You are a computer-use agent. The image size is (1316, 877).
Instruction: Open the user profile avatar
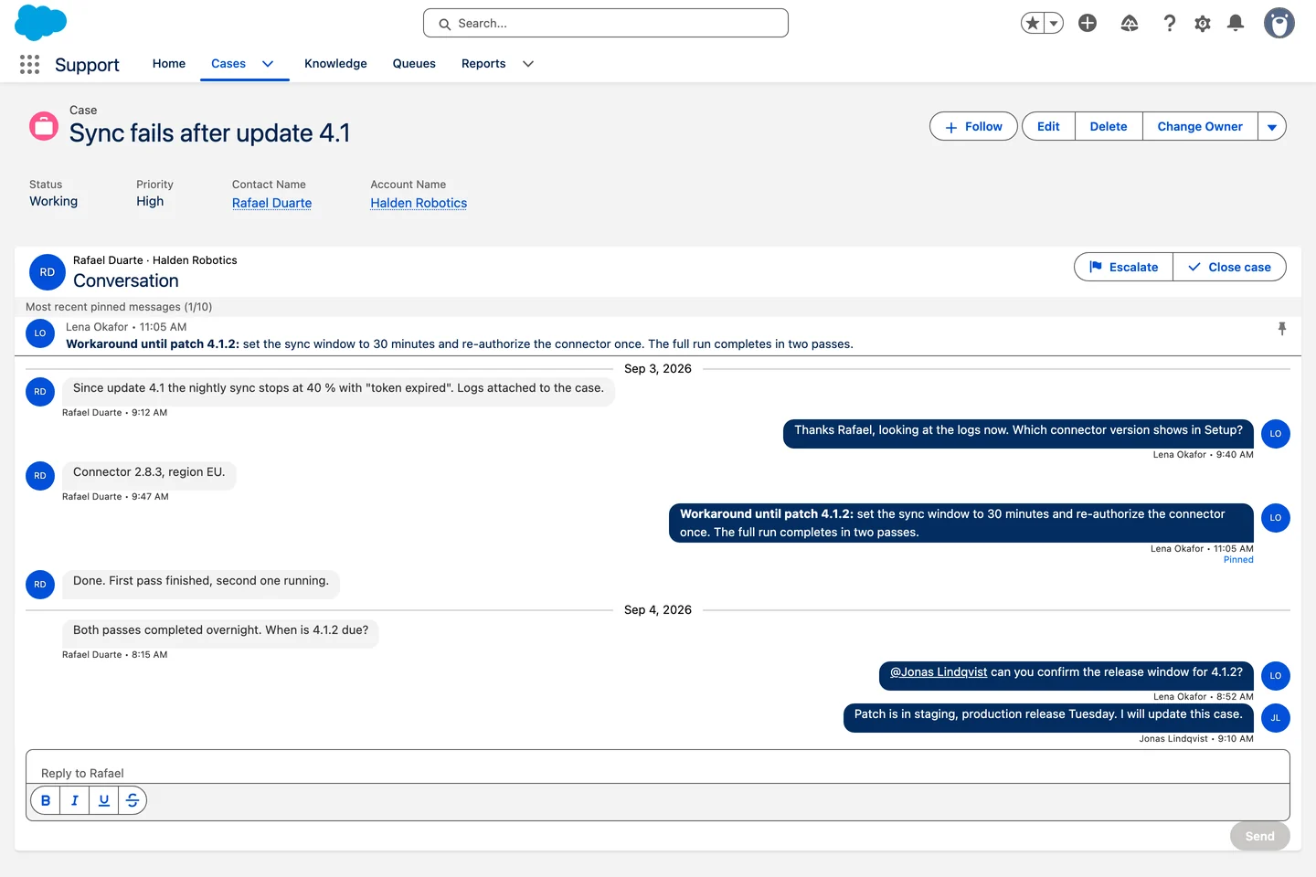coord(1279,23)
